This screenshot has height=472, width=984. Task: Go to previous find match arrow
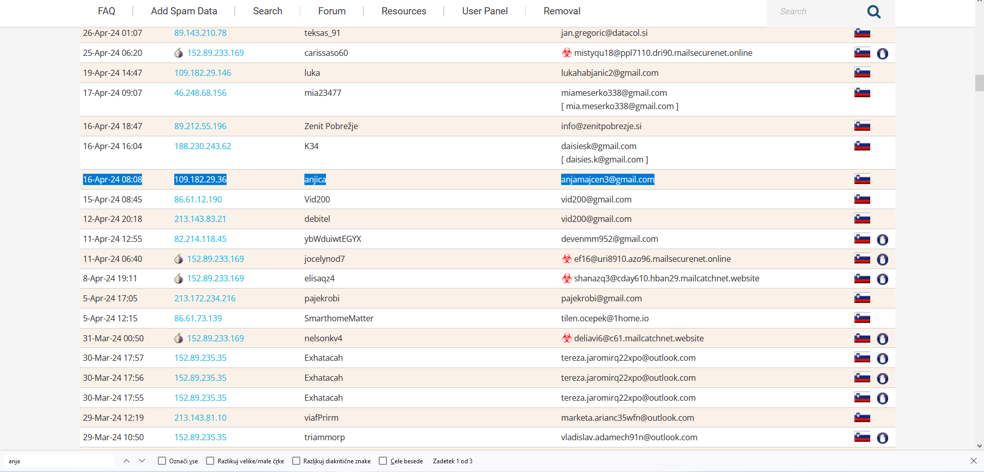(127, 461)
